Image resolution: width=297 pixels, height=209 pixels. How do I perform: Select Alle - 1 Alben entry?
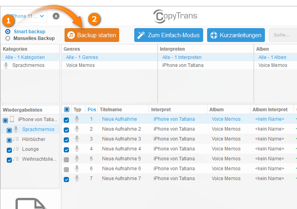(276, 57)
